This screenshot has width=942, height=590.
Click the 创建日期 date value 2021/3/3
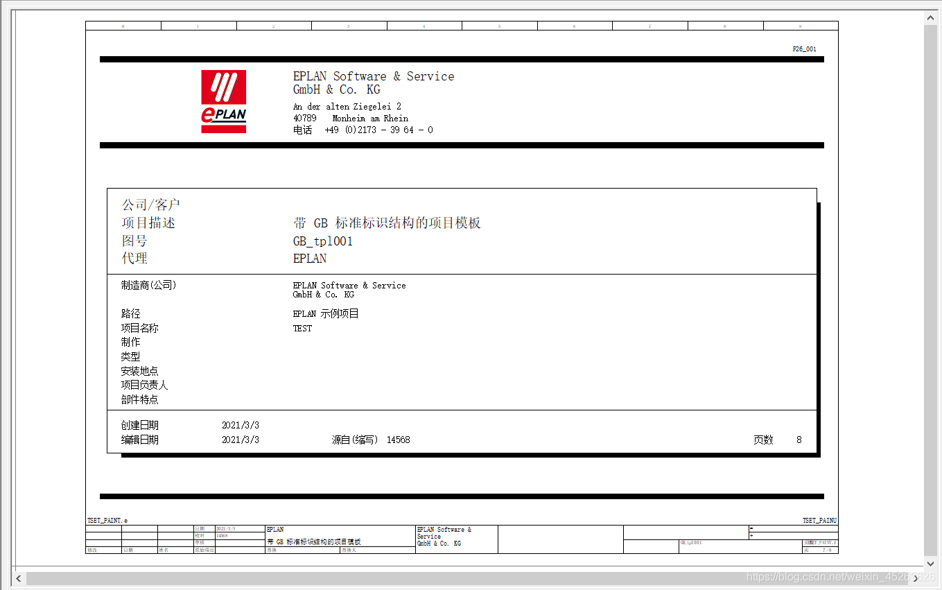tap(241, 425)
